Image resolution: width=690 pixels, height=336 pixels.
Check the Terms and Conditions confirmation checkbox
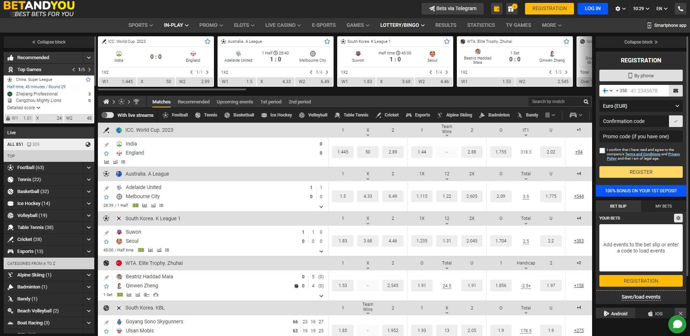pyautogui.click(x=602, y=150)
